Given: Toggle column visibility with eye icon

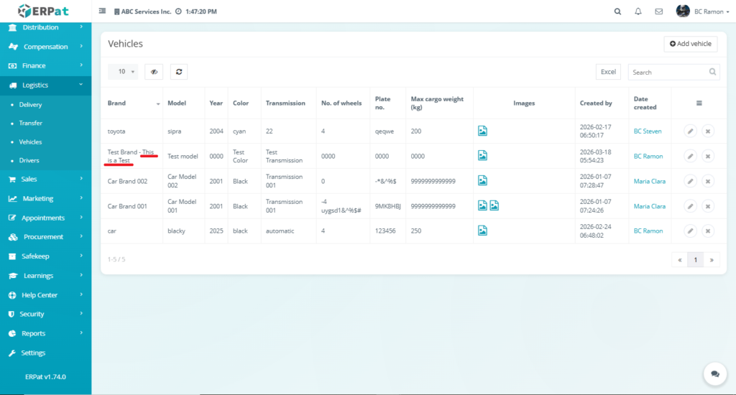Looking at the screenshot, I should 154,72.
